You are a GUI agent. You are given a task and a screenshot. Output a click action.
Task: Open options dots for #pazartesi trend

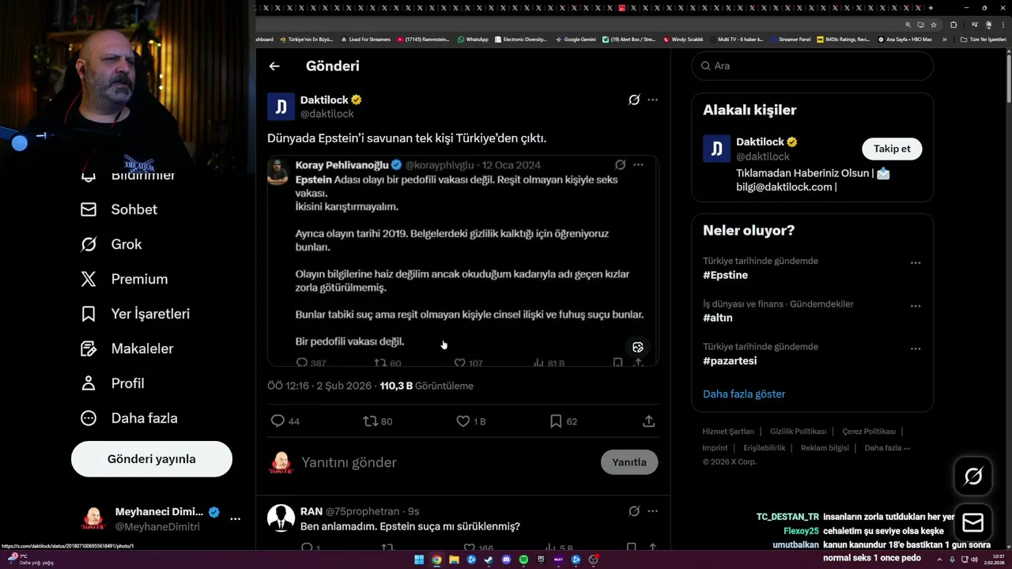[916, 349]
